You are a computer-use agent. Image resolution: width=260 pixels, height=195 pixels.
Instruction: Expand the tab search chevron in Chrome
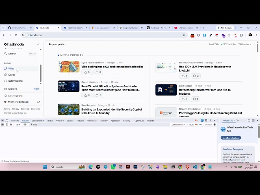click(x=3, y=28)
